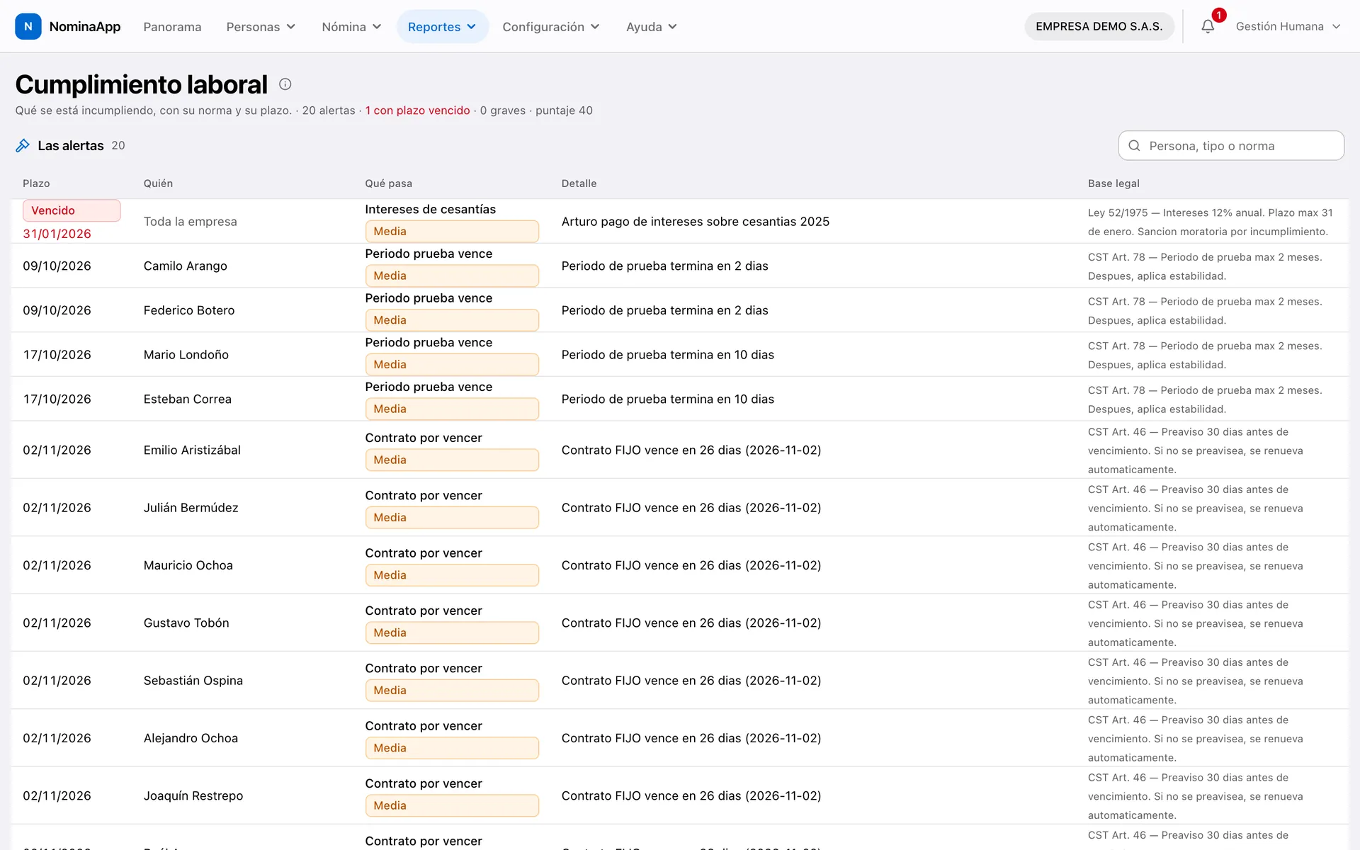Click Julián Bermúdez in the list
The image size is (1360, 850).
[x=191, y=507]
